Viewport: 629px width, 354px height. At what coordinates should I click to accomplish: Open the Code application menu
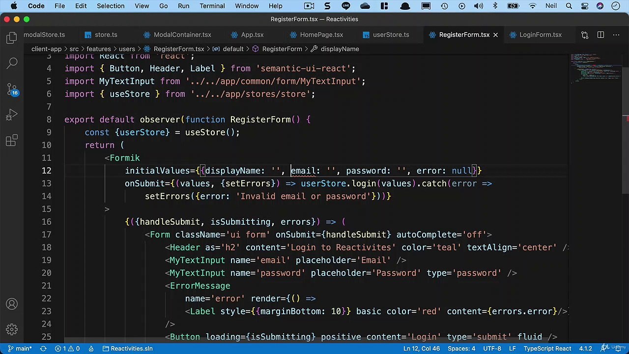pyautogui.click(x=36, y=6)
